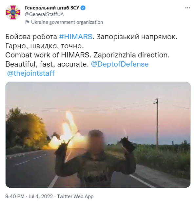Open the General Staff profile avatar
This screenshot has height=203, width=196.
pyautogui.click(x=13, y=12)
